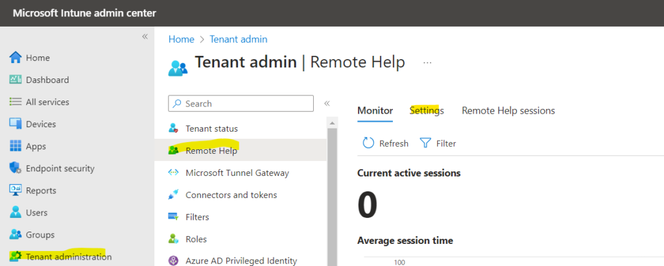Collapse the main left navigation pane

pos(145,36)
